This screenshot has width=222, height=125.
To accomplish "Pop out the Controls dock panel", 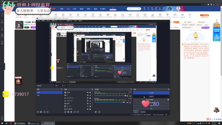I will click(x=169, y=89).
